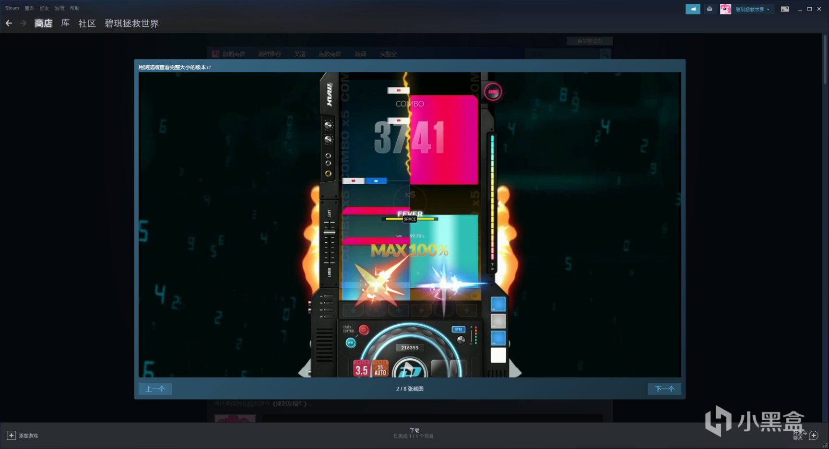The height and width of the screenshot is (449, 829).
Task: Click the dimmed store search field behind dialog
Action: (562, 54)
